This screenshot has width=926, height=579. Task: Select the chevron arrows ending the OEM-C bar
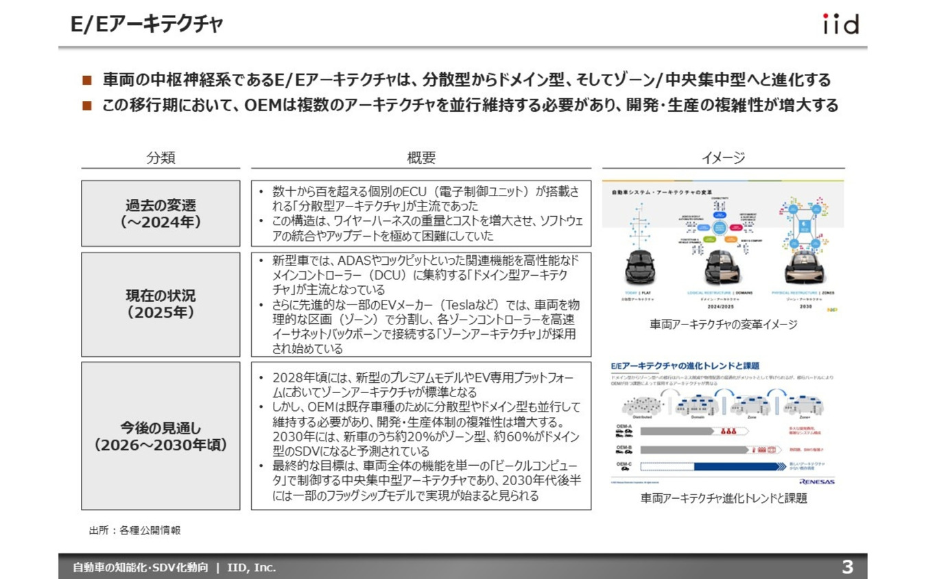tap(782, 466)
